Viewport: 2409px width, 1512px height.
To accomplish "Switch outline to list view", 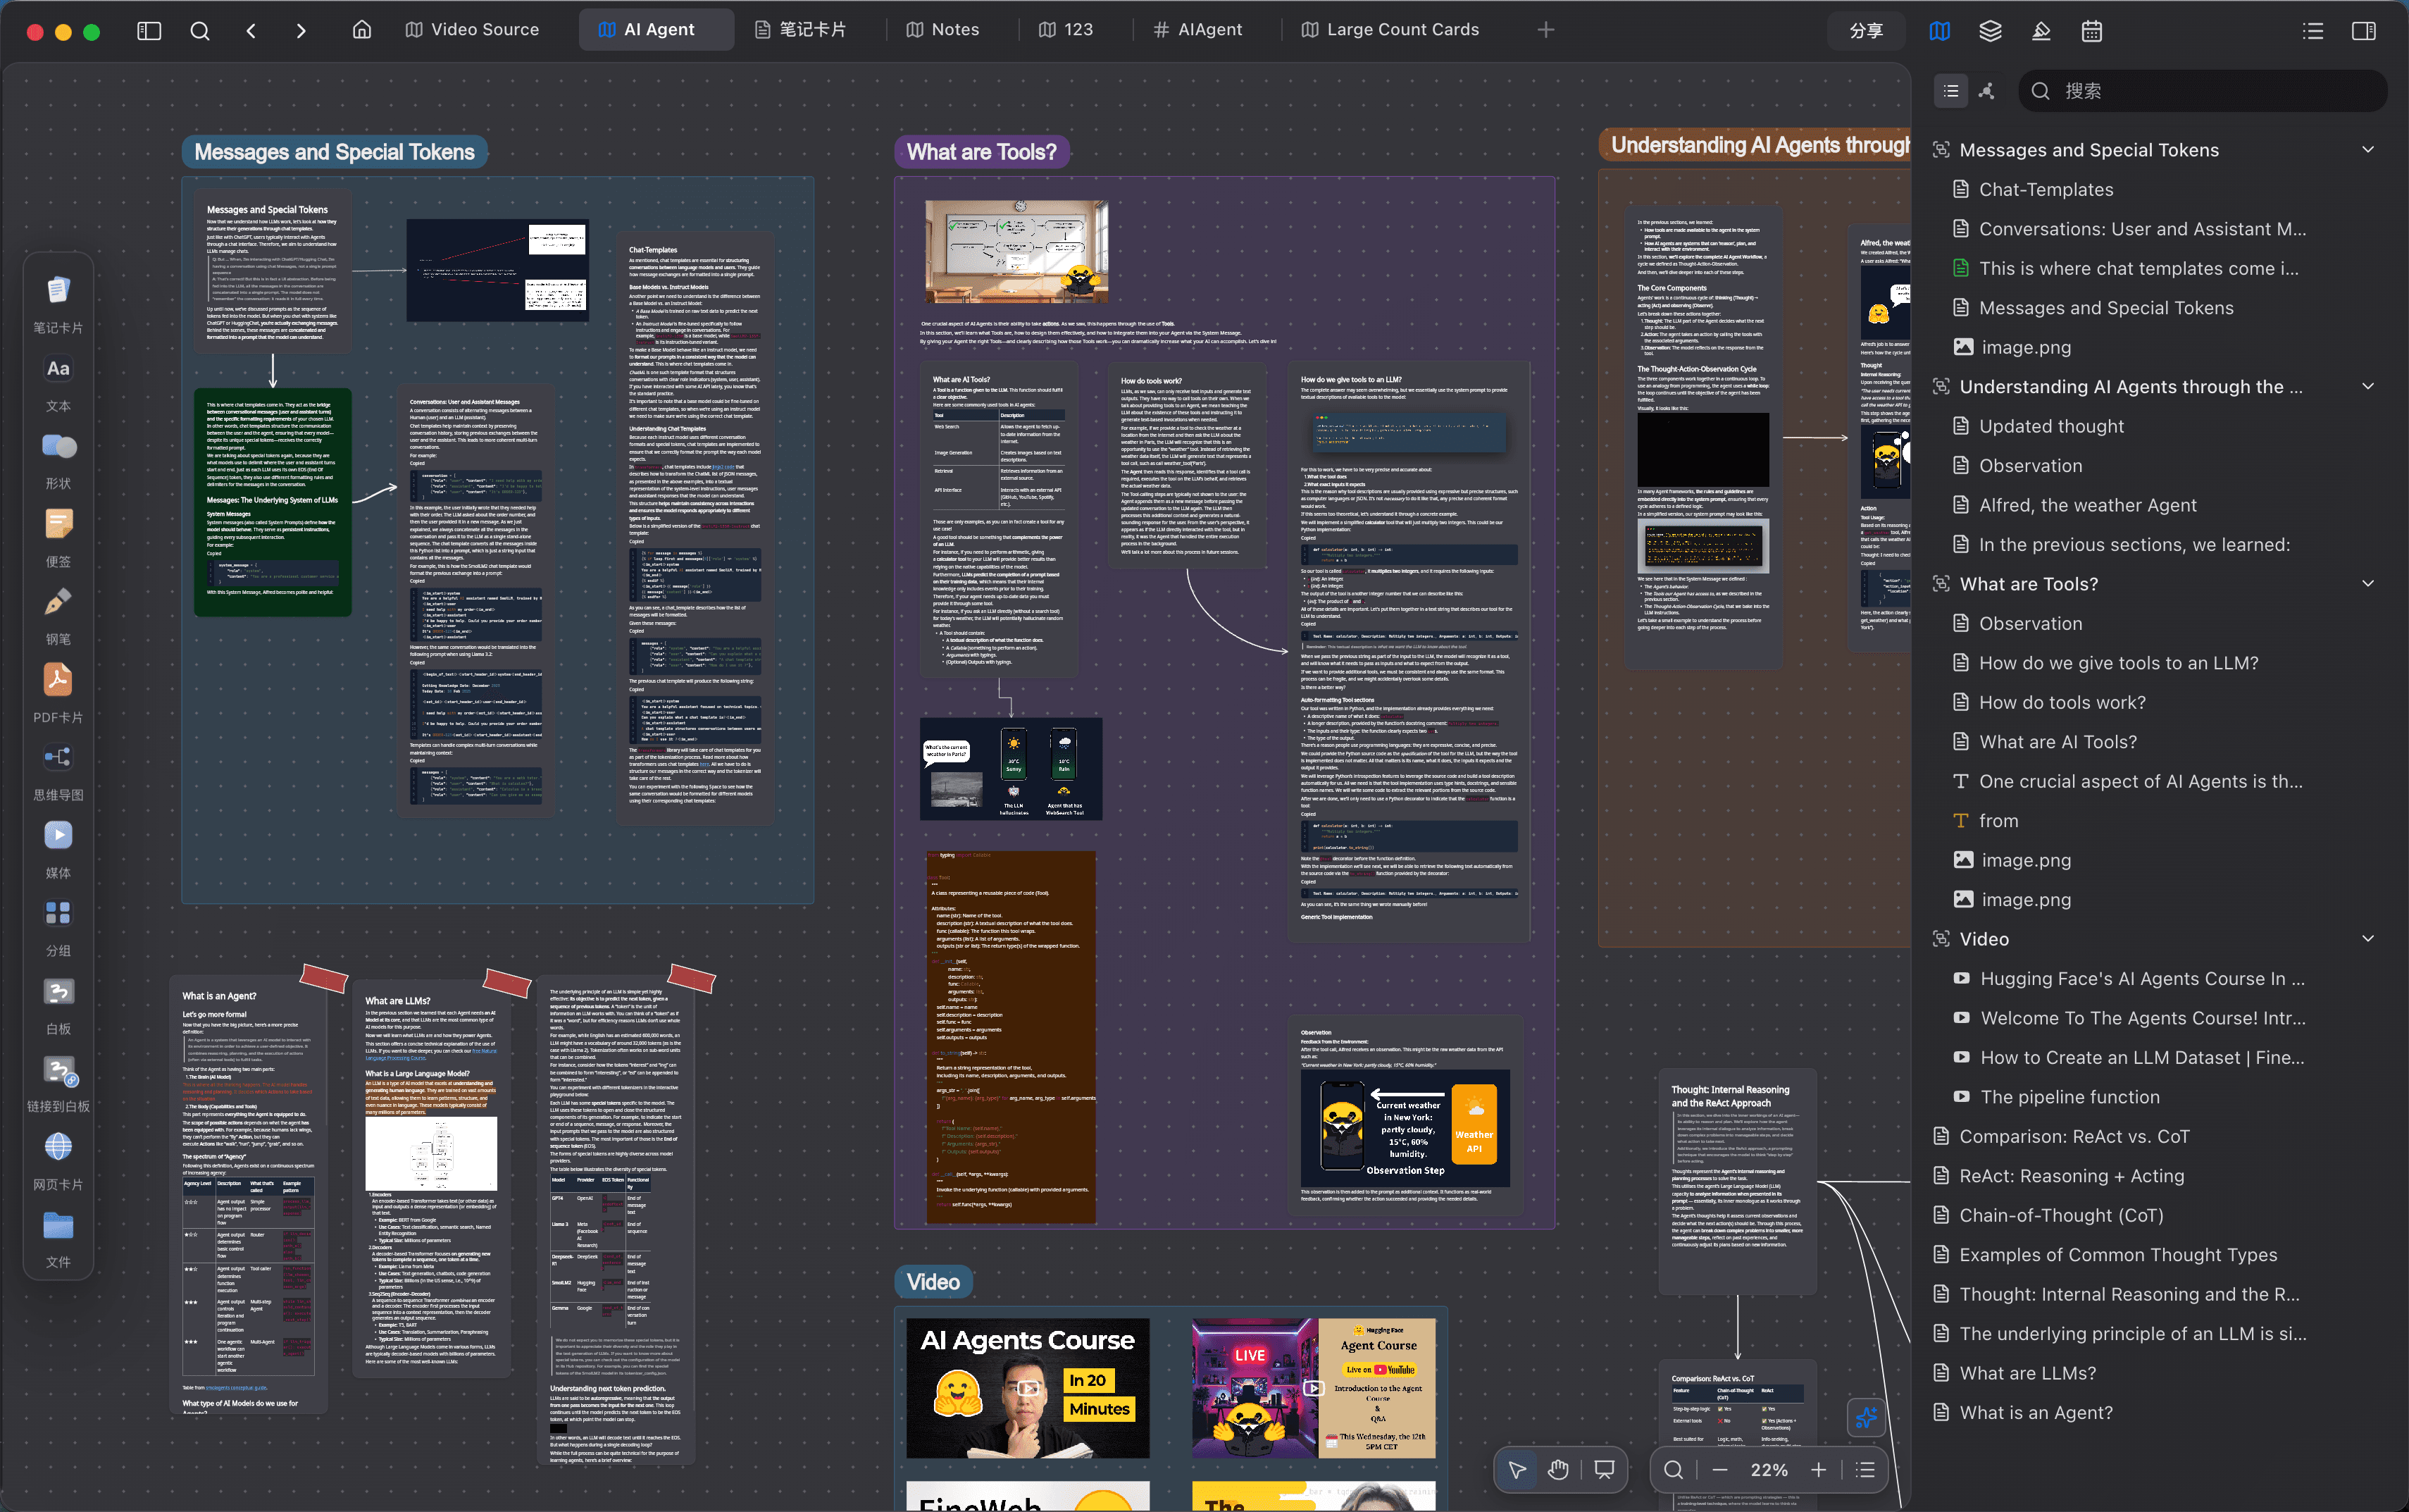I will click(1950, 91).
